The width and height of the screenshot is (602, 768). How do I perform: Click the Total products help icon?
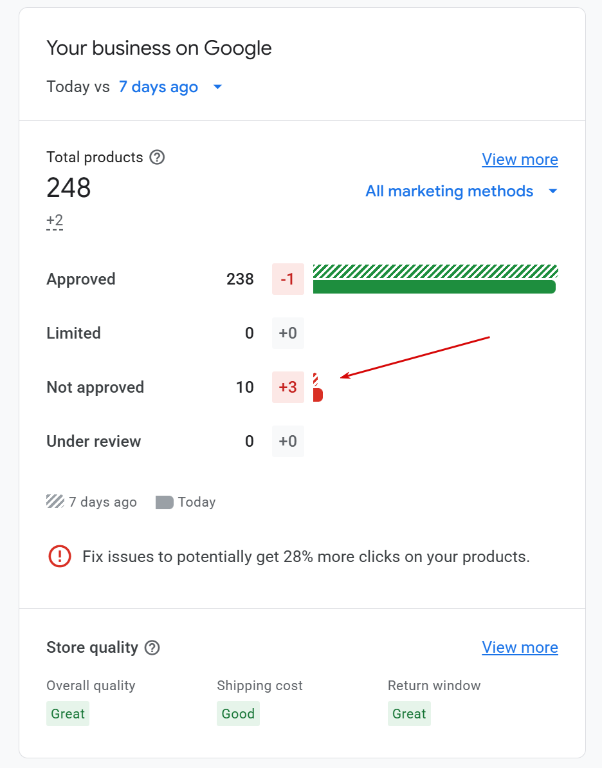[157, 157]
